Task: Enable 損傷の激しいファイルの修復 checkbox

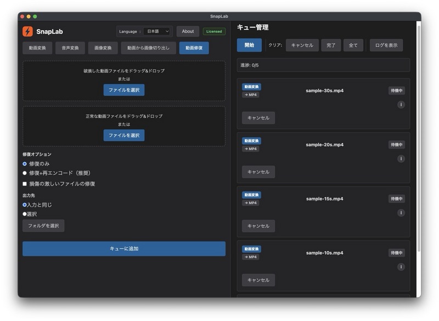Action: (25, 184)
